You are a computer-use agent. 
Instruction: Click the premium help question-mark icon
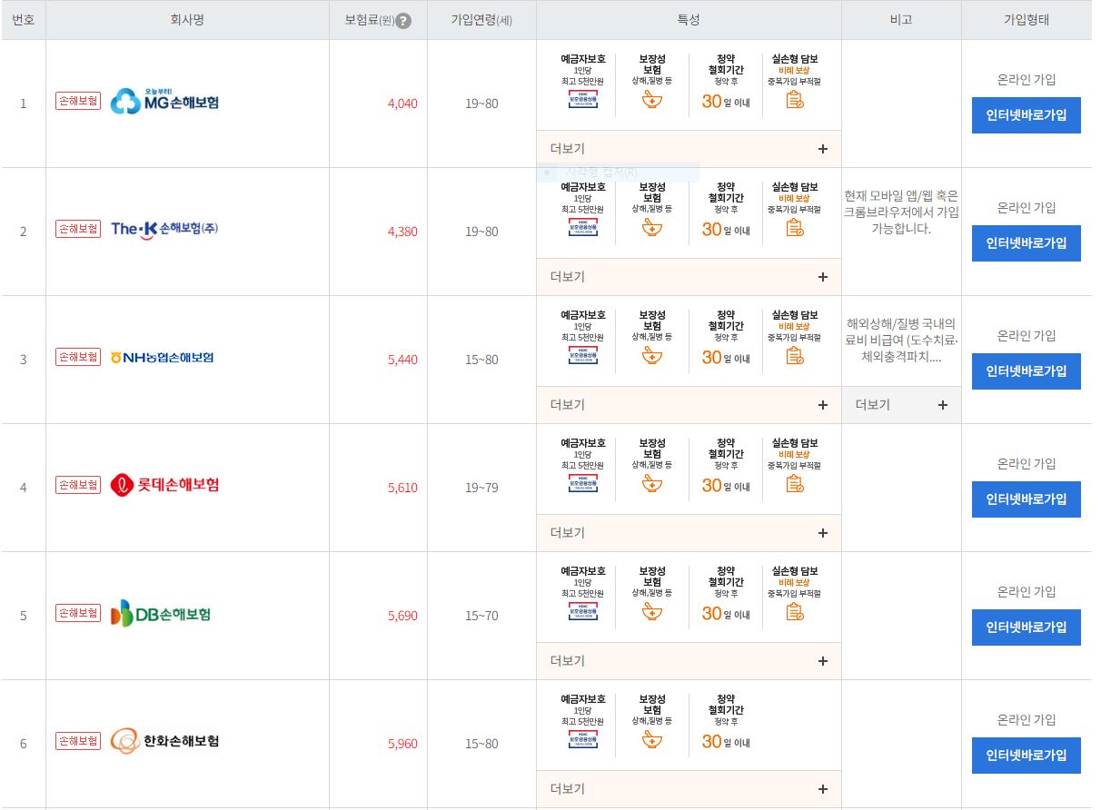click(x=403, y=21)
